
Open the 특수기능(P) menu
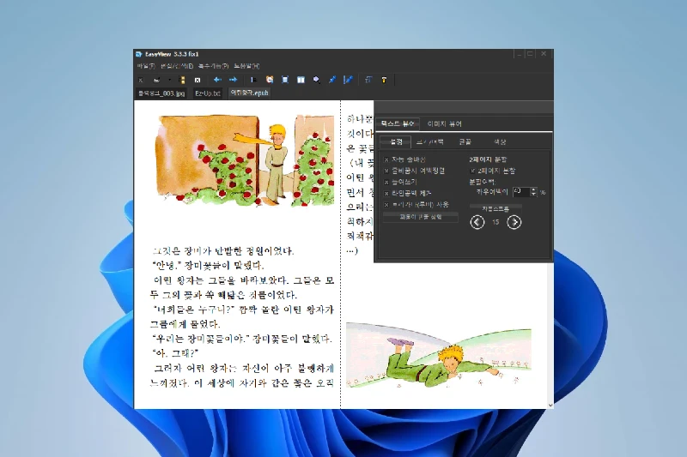coord(213,66)
